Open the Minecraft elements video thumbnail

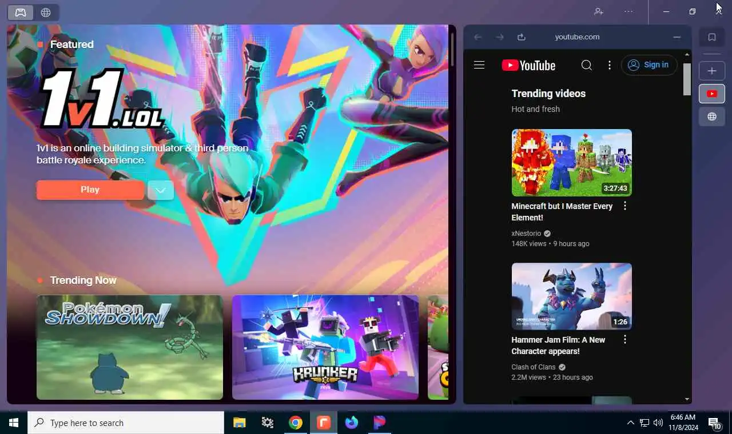pyautogui.click(x=572, y=163)
